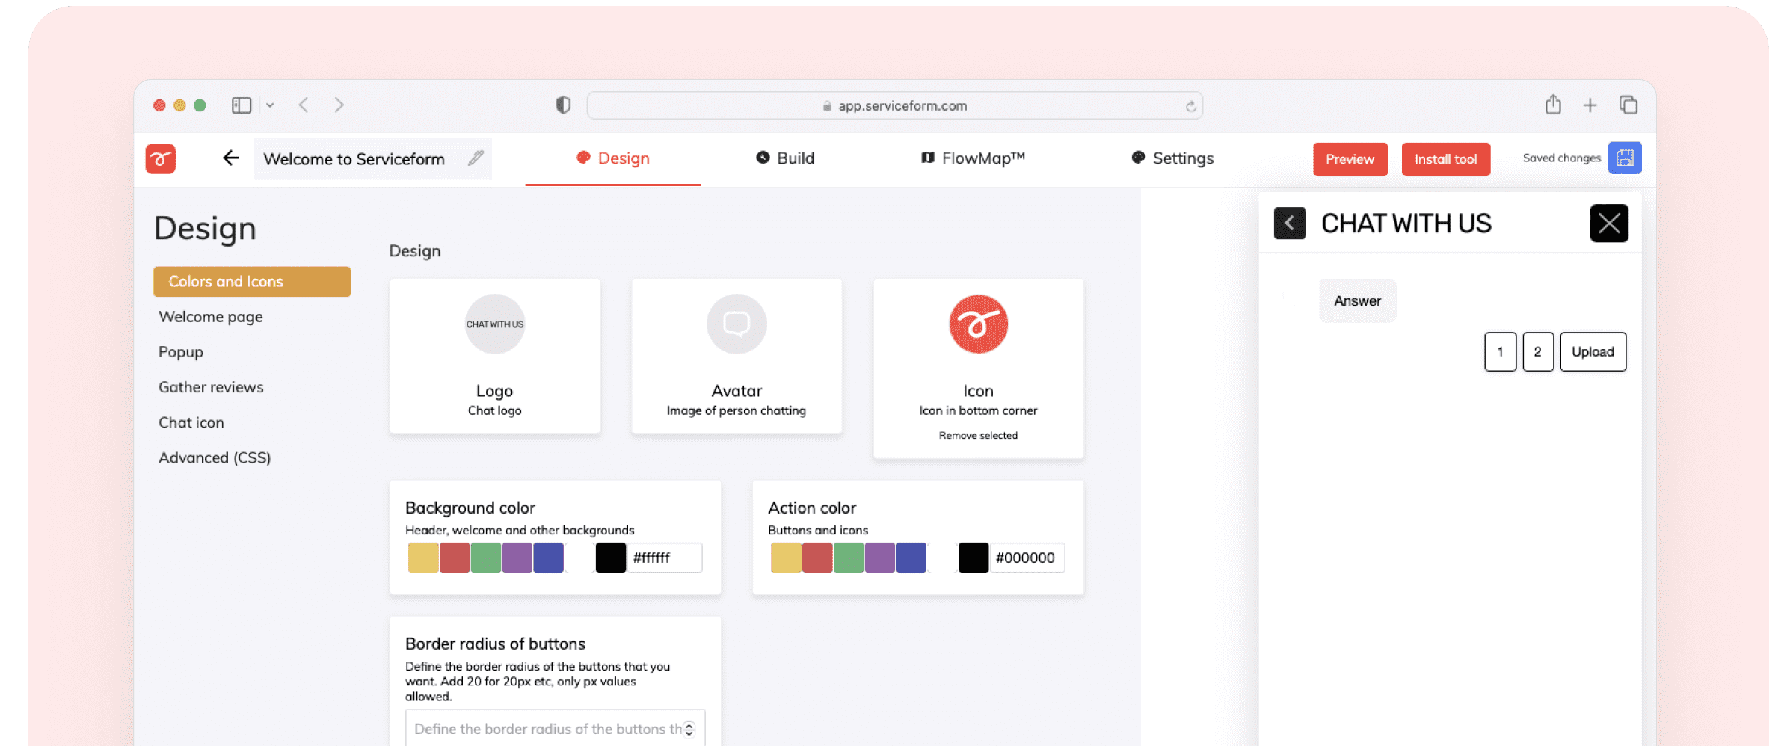The image size is (1790, 746).
Task: Open the black Action color picker swatch
Action: (974, 558)
